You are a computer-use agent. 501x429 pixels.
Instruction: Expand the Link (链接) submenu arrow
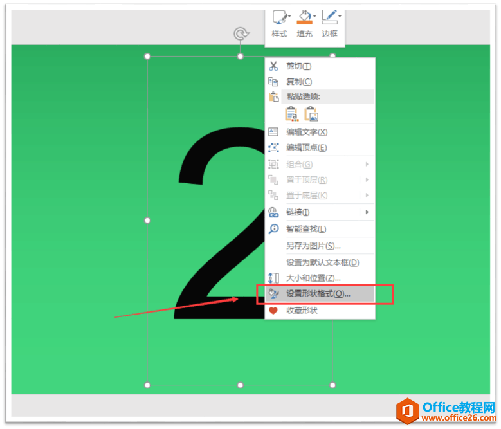pyautogui.click(x=367, y=212)
